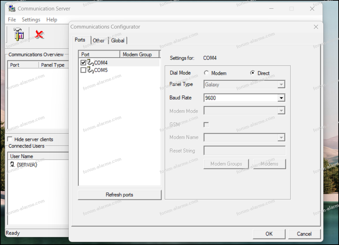Select the COM4 port icon

click(x=90, y=63)
